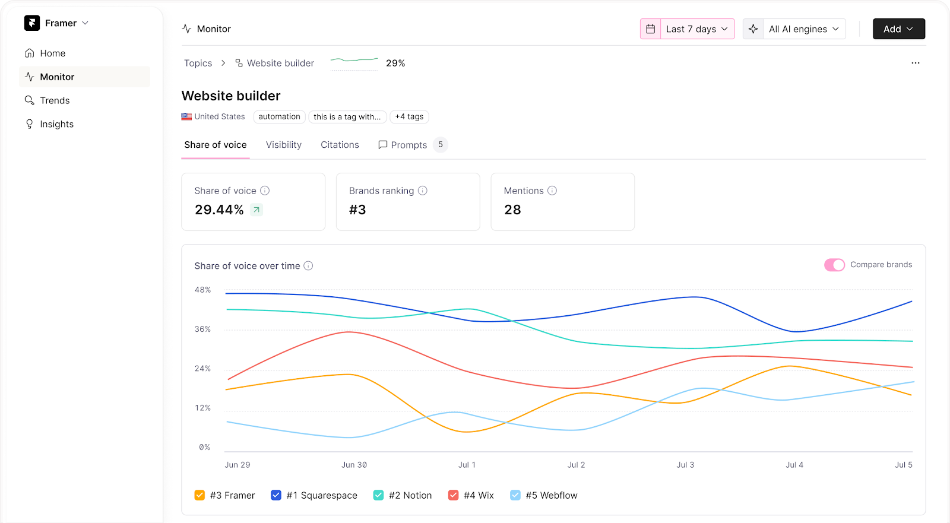Click the automation tag

tap(280, 117)
